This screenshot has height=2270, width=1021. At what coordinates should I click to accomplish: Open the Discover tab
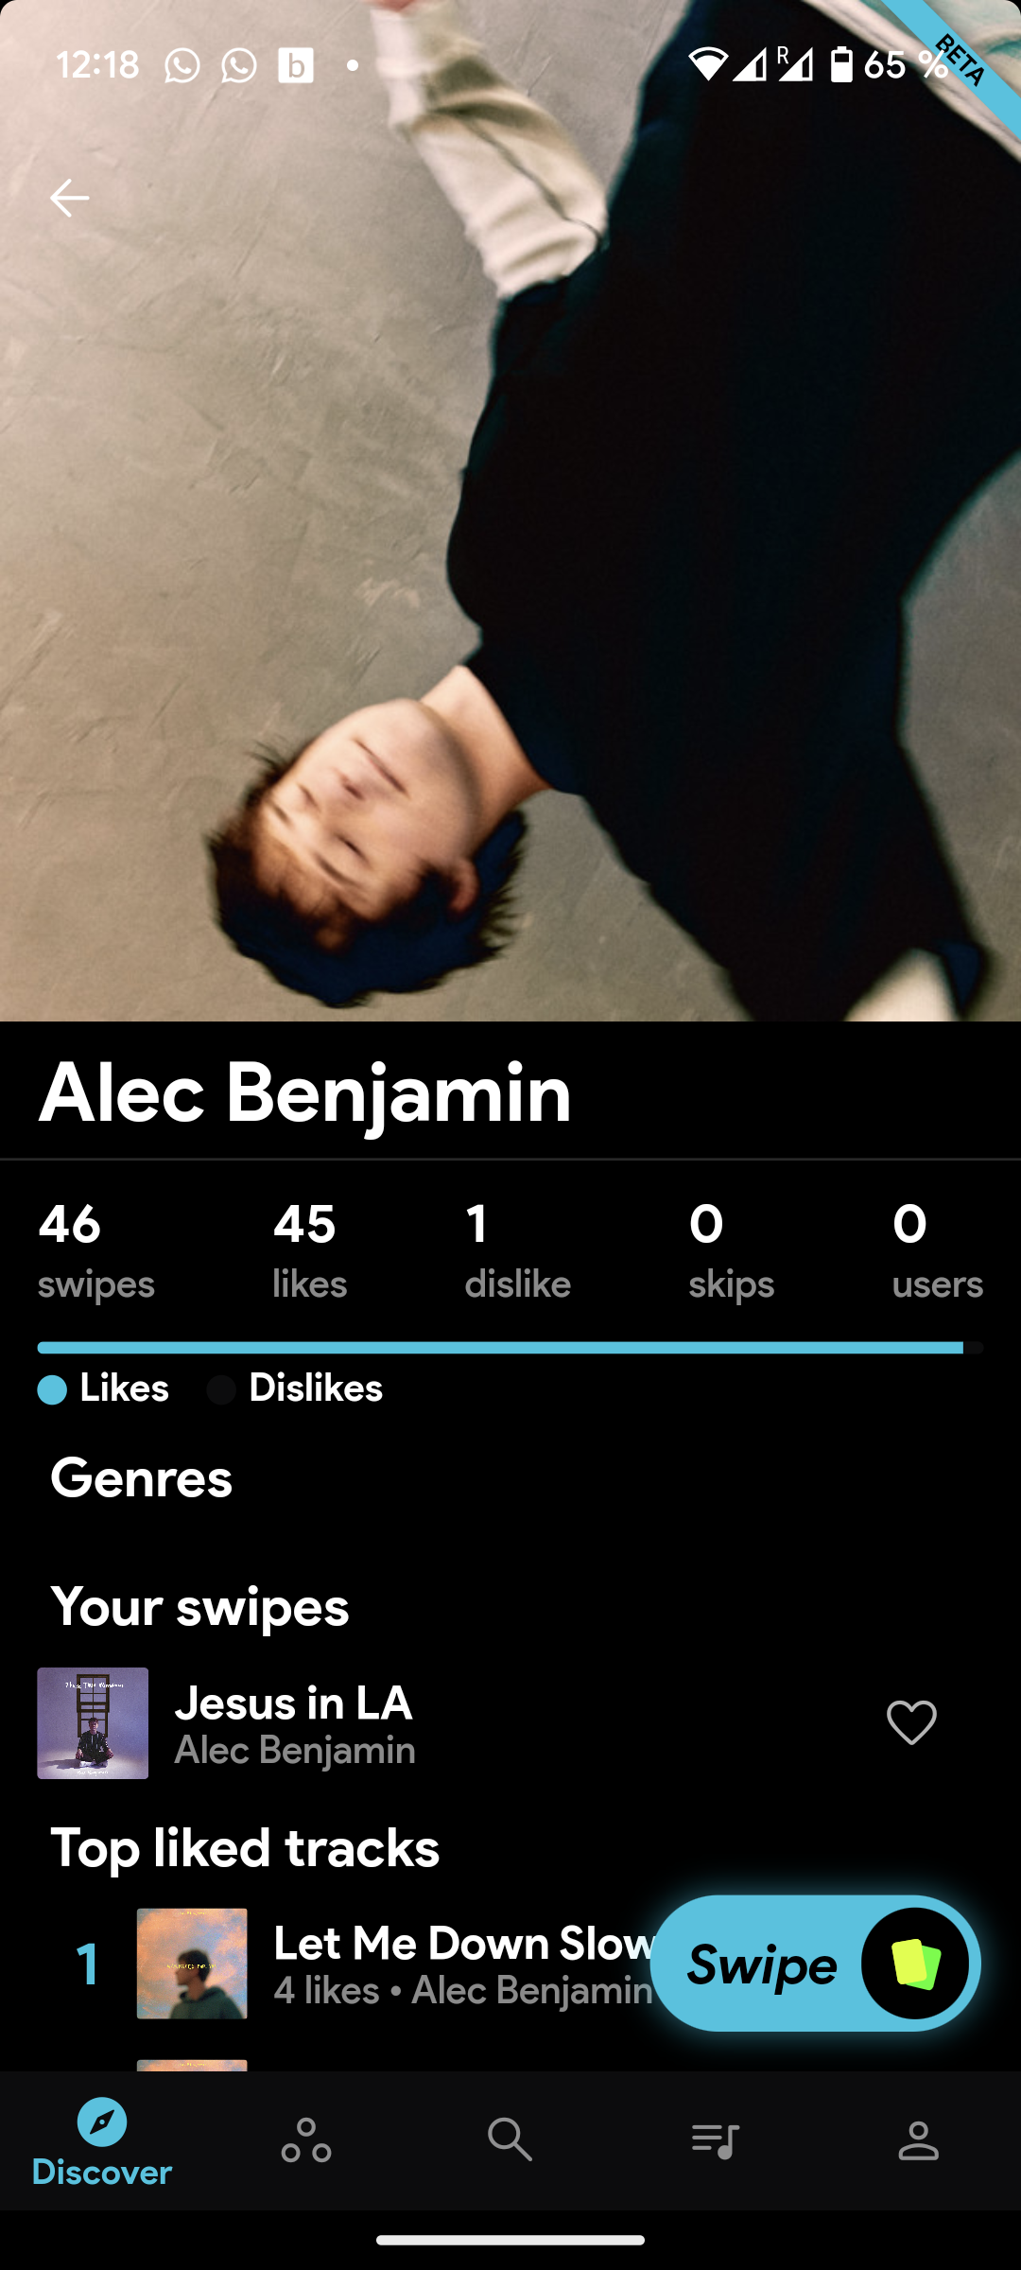click(x=102, y=2143)
